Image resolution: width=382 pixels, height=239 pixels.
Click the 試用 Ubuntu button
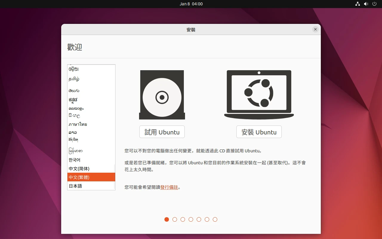point(162,132)
